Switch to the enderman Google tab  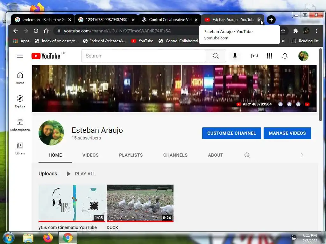coord(43,20)
